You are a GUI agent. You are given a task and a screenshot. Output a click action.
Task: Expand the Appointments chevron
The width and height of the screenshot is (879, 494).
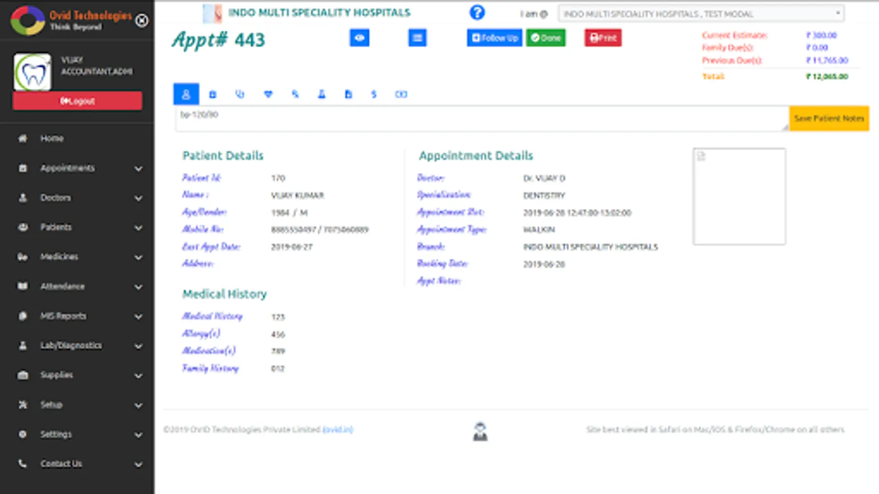(138, 169)
